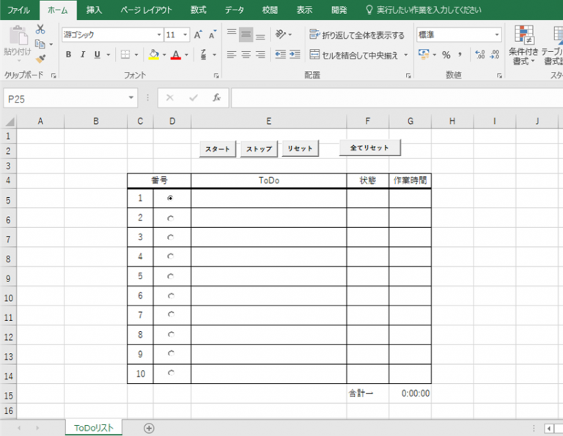Click the phonetic guide (furigana) icon
The height and width of the screenshot is (436, 563).
click(203, 54)
